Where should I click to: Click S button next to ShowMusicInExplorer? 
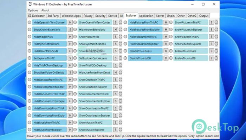point(116,130)
